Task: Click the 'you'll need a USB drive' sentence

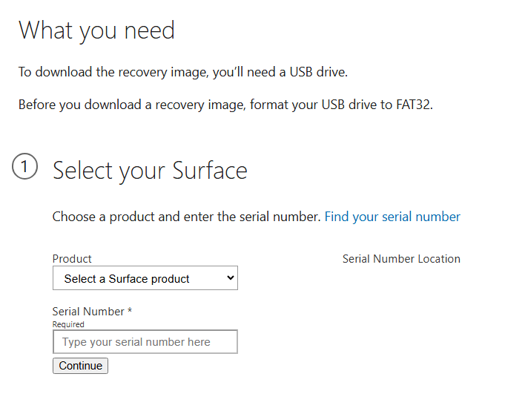Action: 183,72
